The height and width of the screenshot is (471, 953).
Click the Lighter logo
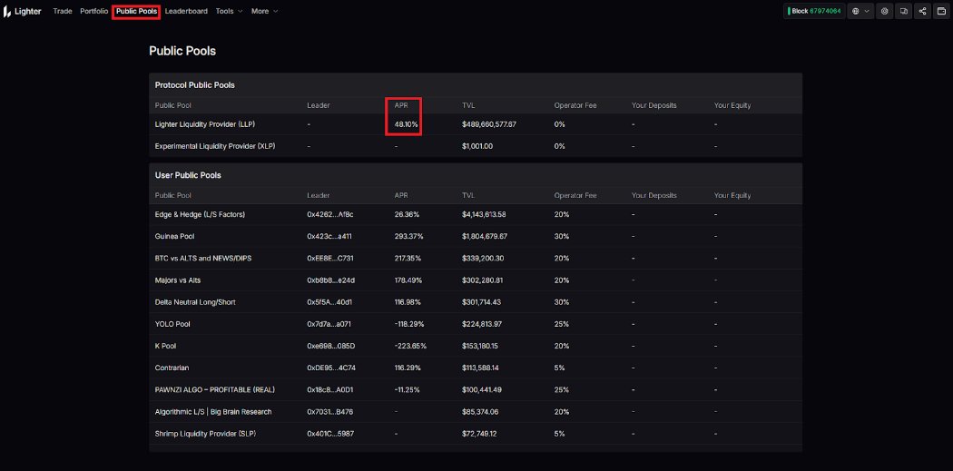click(x=23, y=11)
